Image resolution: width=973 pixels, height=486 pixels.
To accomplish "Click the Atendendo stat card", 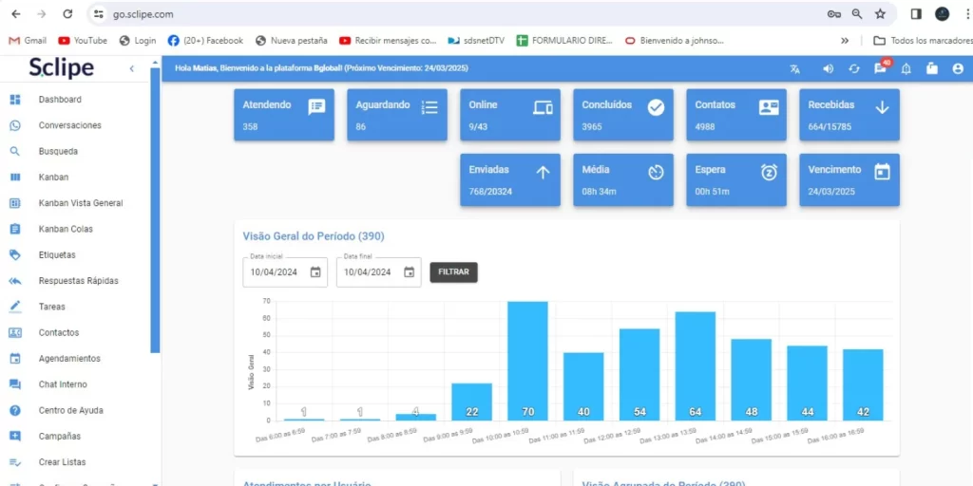I will coord(283,115).
